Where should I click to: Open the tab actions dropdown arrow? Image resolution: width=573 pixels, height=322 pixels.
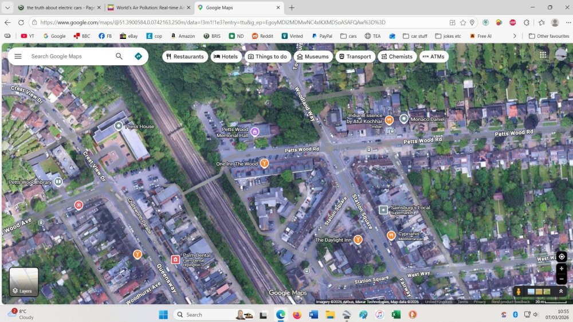point(7,7)
